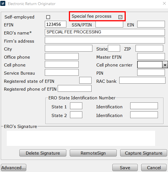This screenshot has height=172, width=168.
Task: Click the State 1 code box
Action: pyautogui.click(x=76, y=106)
